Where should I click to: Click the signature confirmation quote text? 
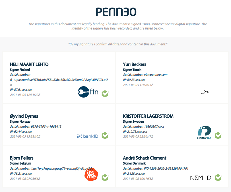118,44
